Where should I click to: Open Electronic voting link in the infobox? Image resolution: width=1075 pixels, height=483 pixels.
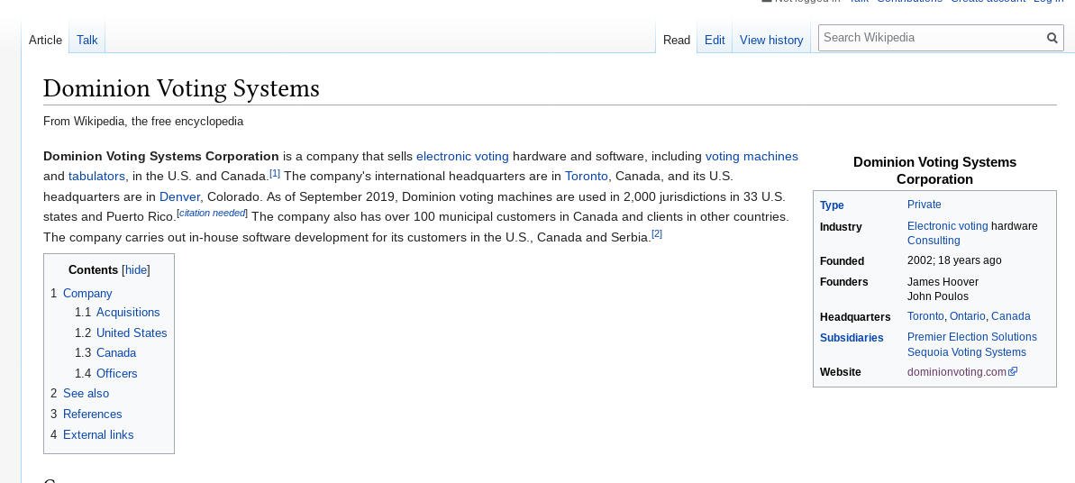947,225
